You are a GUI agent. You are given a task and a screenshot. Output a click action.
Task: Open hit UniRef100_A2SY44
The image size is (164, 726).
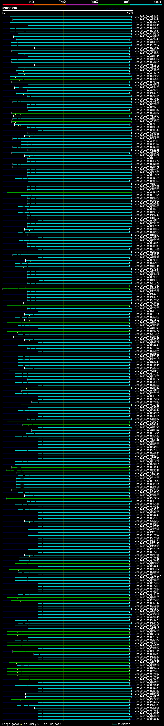pos(147,20)
